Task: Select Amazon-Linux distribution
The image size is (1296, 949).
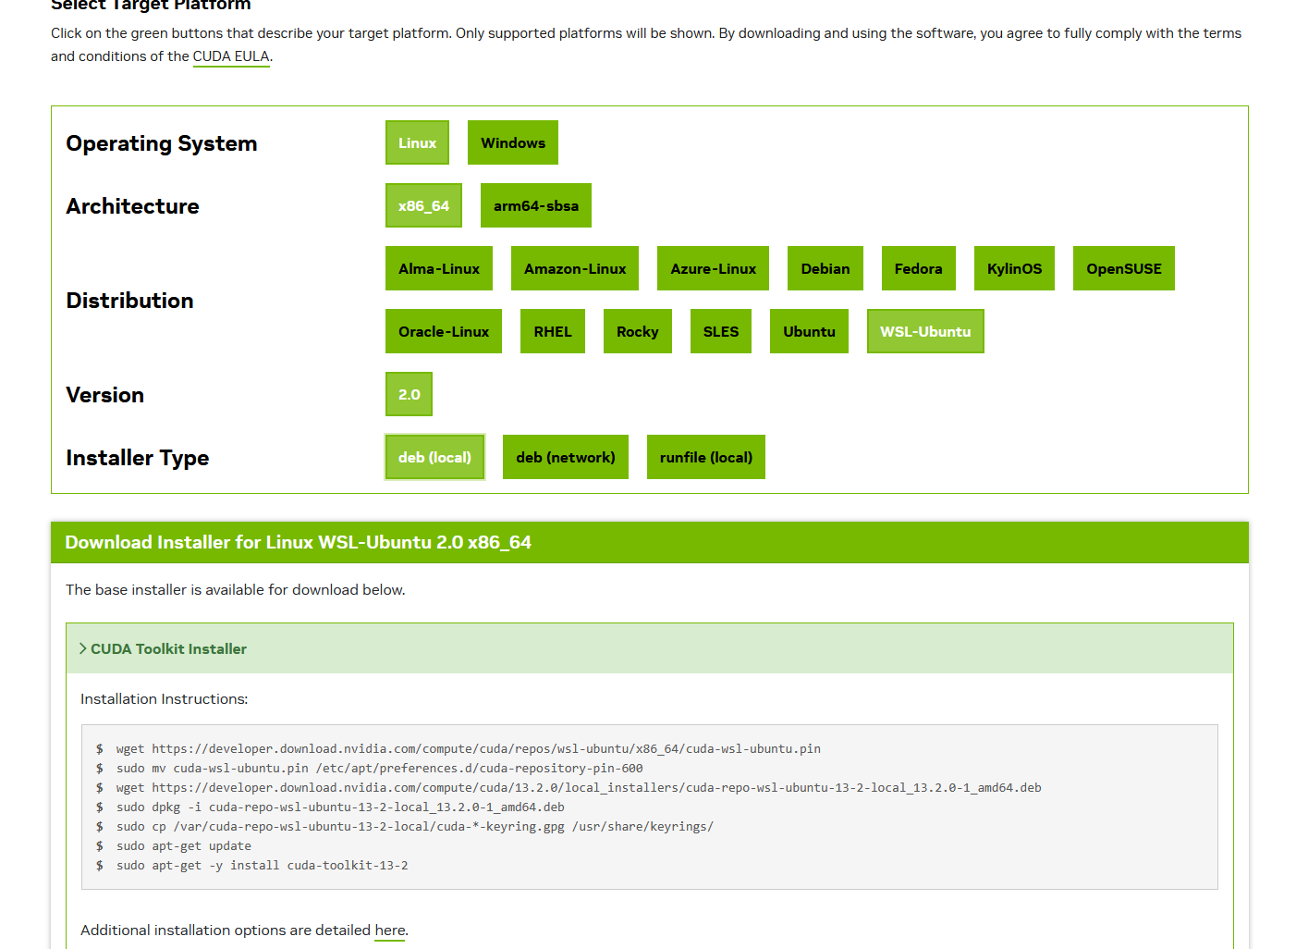Action: coord(574,268)
